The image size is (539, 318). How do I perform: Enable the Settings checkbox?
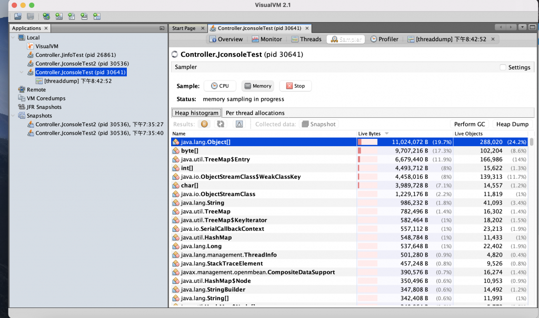[x=503, y=67]
